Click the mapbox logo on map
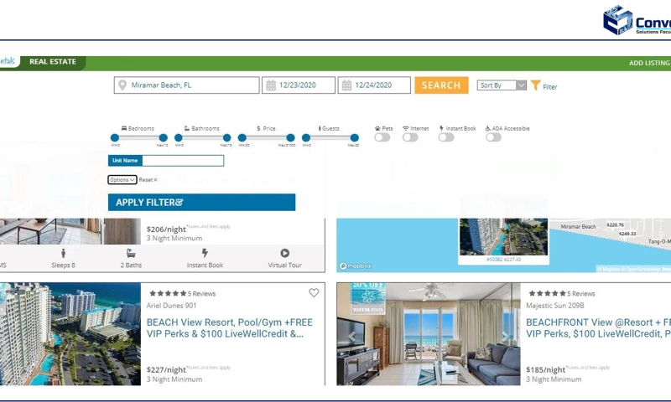The height and width of the screenshot is (402, 671). [355, 265]
